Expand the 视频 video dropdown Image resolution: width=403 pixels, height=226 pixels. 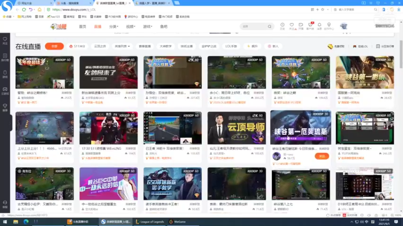coord(130,27)
